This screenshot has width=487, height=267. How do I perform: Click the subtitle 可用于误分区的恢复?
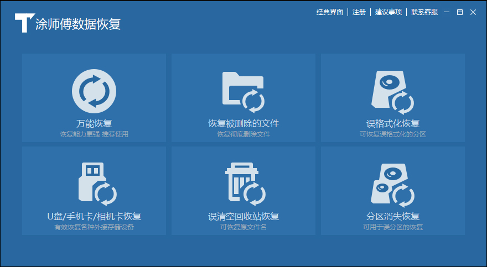pyautogui.click(x=393, y=227)
